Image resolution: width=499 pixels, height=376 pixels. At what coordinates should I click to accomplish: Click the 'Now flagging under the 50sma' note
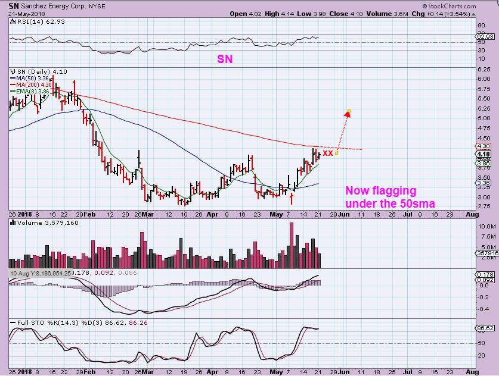pos(390,197)
